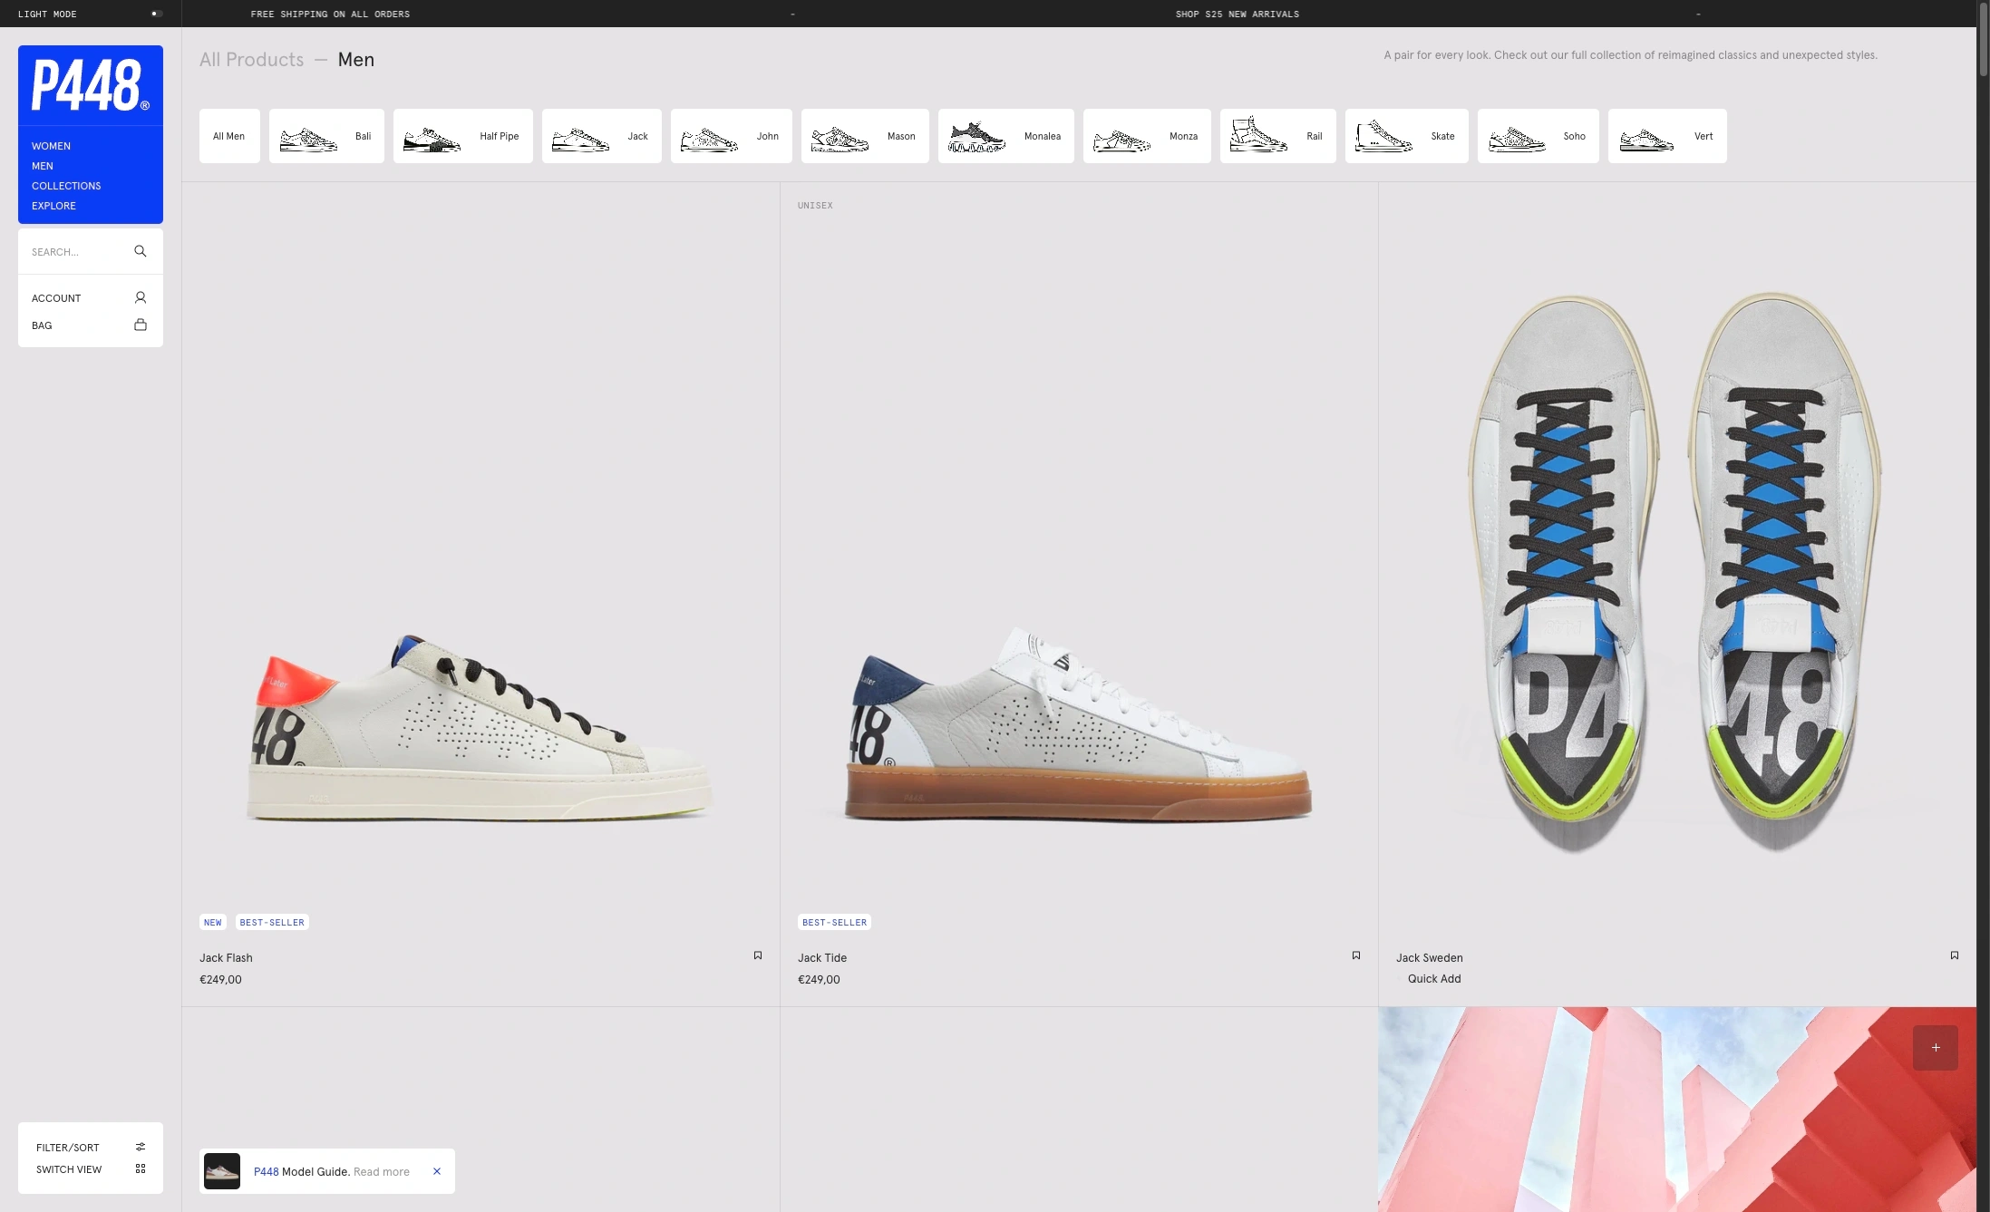
Task: Click the BEST-SELLER badge on Jack Tide
Action: point(835,923)
